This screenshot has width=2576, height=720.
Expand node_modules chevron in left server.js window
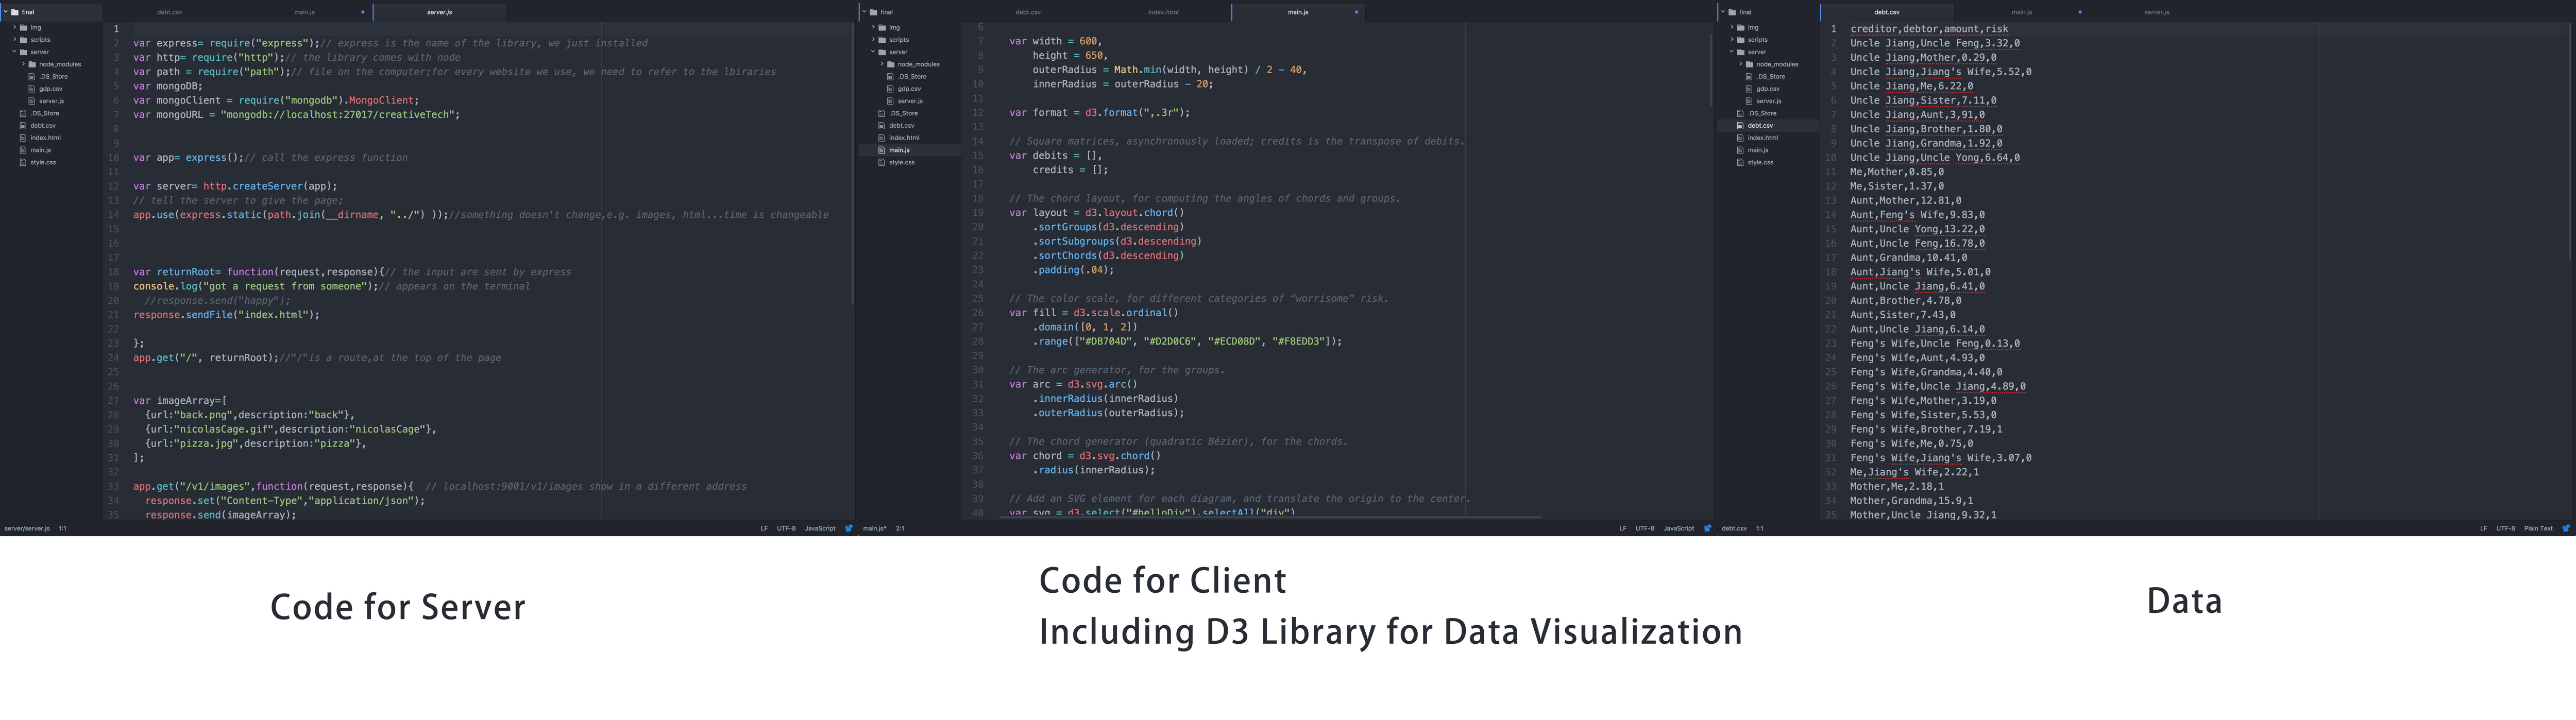tap(23, 64)
